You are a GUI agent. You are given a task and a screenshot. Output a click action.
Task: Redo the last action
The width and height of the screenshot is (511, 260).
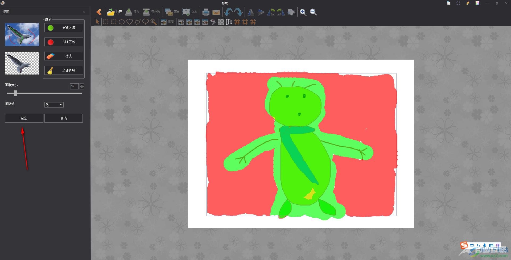(x=238, y=12)
